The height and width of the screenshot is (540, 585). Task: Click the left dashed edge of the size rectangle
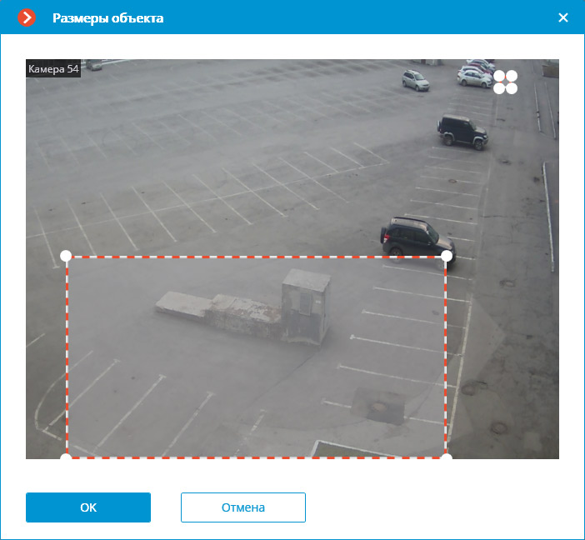click(x=67, y=358)
